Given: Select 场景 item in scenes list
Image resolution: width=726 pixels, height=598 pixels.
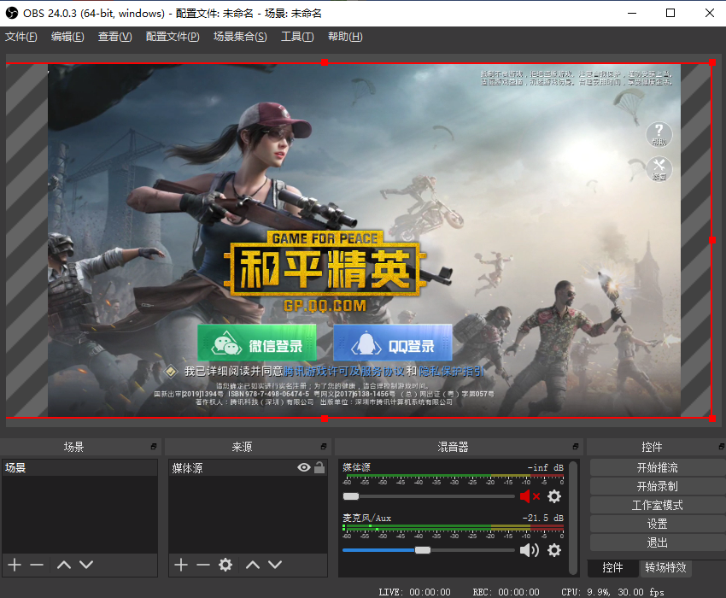Looking at the screenshot, I should click(x=79, y=468).
